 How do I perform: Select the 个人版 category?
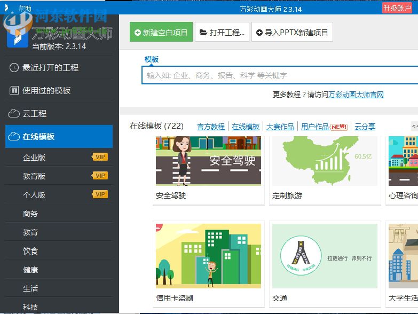[x=59, y=194]
